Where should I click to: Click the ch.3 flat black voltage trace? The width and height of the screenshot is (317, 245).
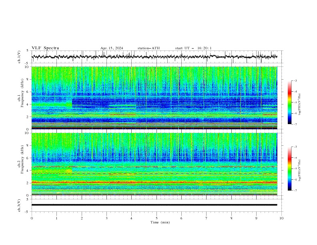click(154, 205)
